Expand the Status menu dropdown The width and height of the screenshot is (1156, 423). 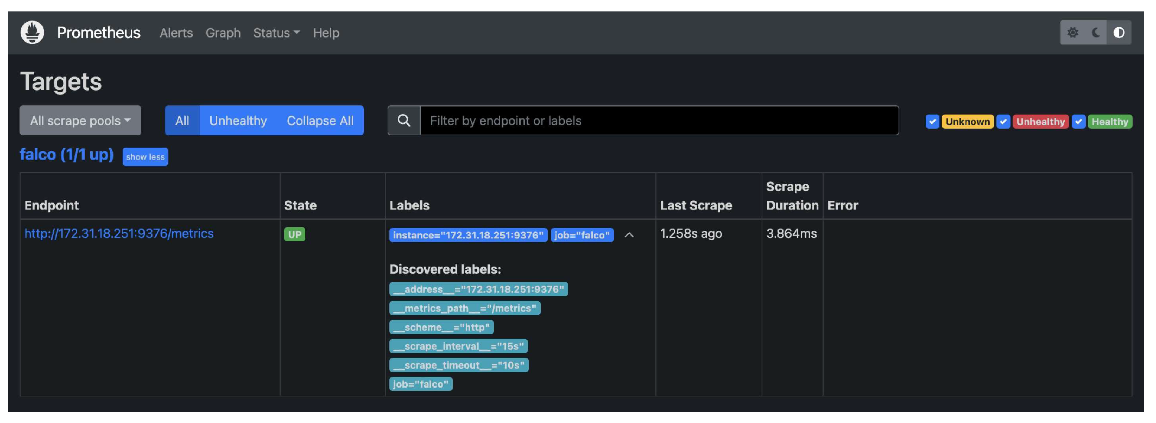pos(276,33)
